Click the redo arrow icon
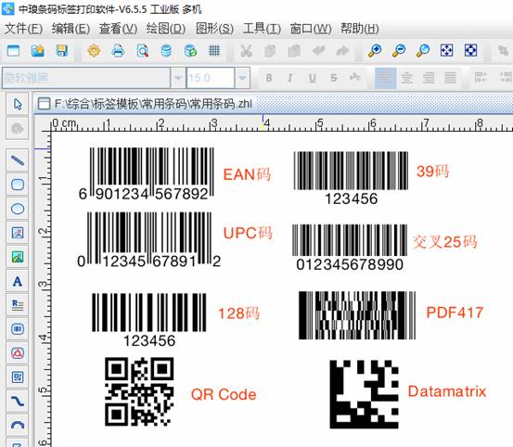Screen dimensions: 513x447 click(x=342, y=51)
